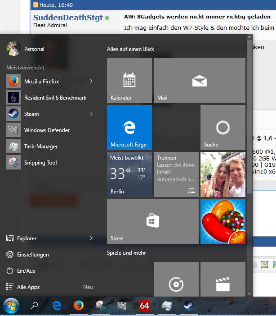Click the start menu scrollbar up arrow
Screen dimensions: 276x316
click(x=249, y=37)
